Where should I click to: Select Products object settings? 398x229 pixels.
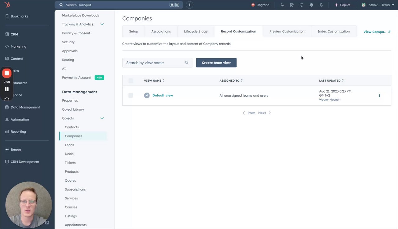click(72, 172)
